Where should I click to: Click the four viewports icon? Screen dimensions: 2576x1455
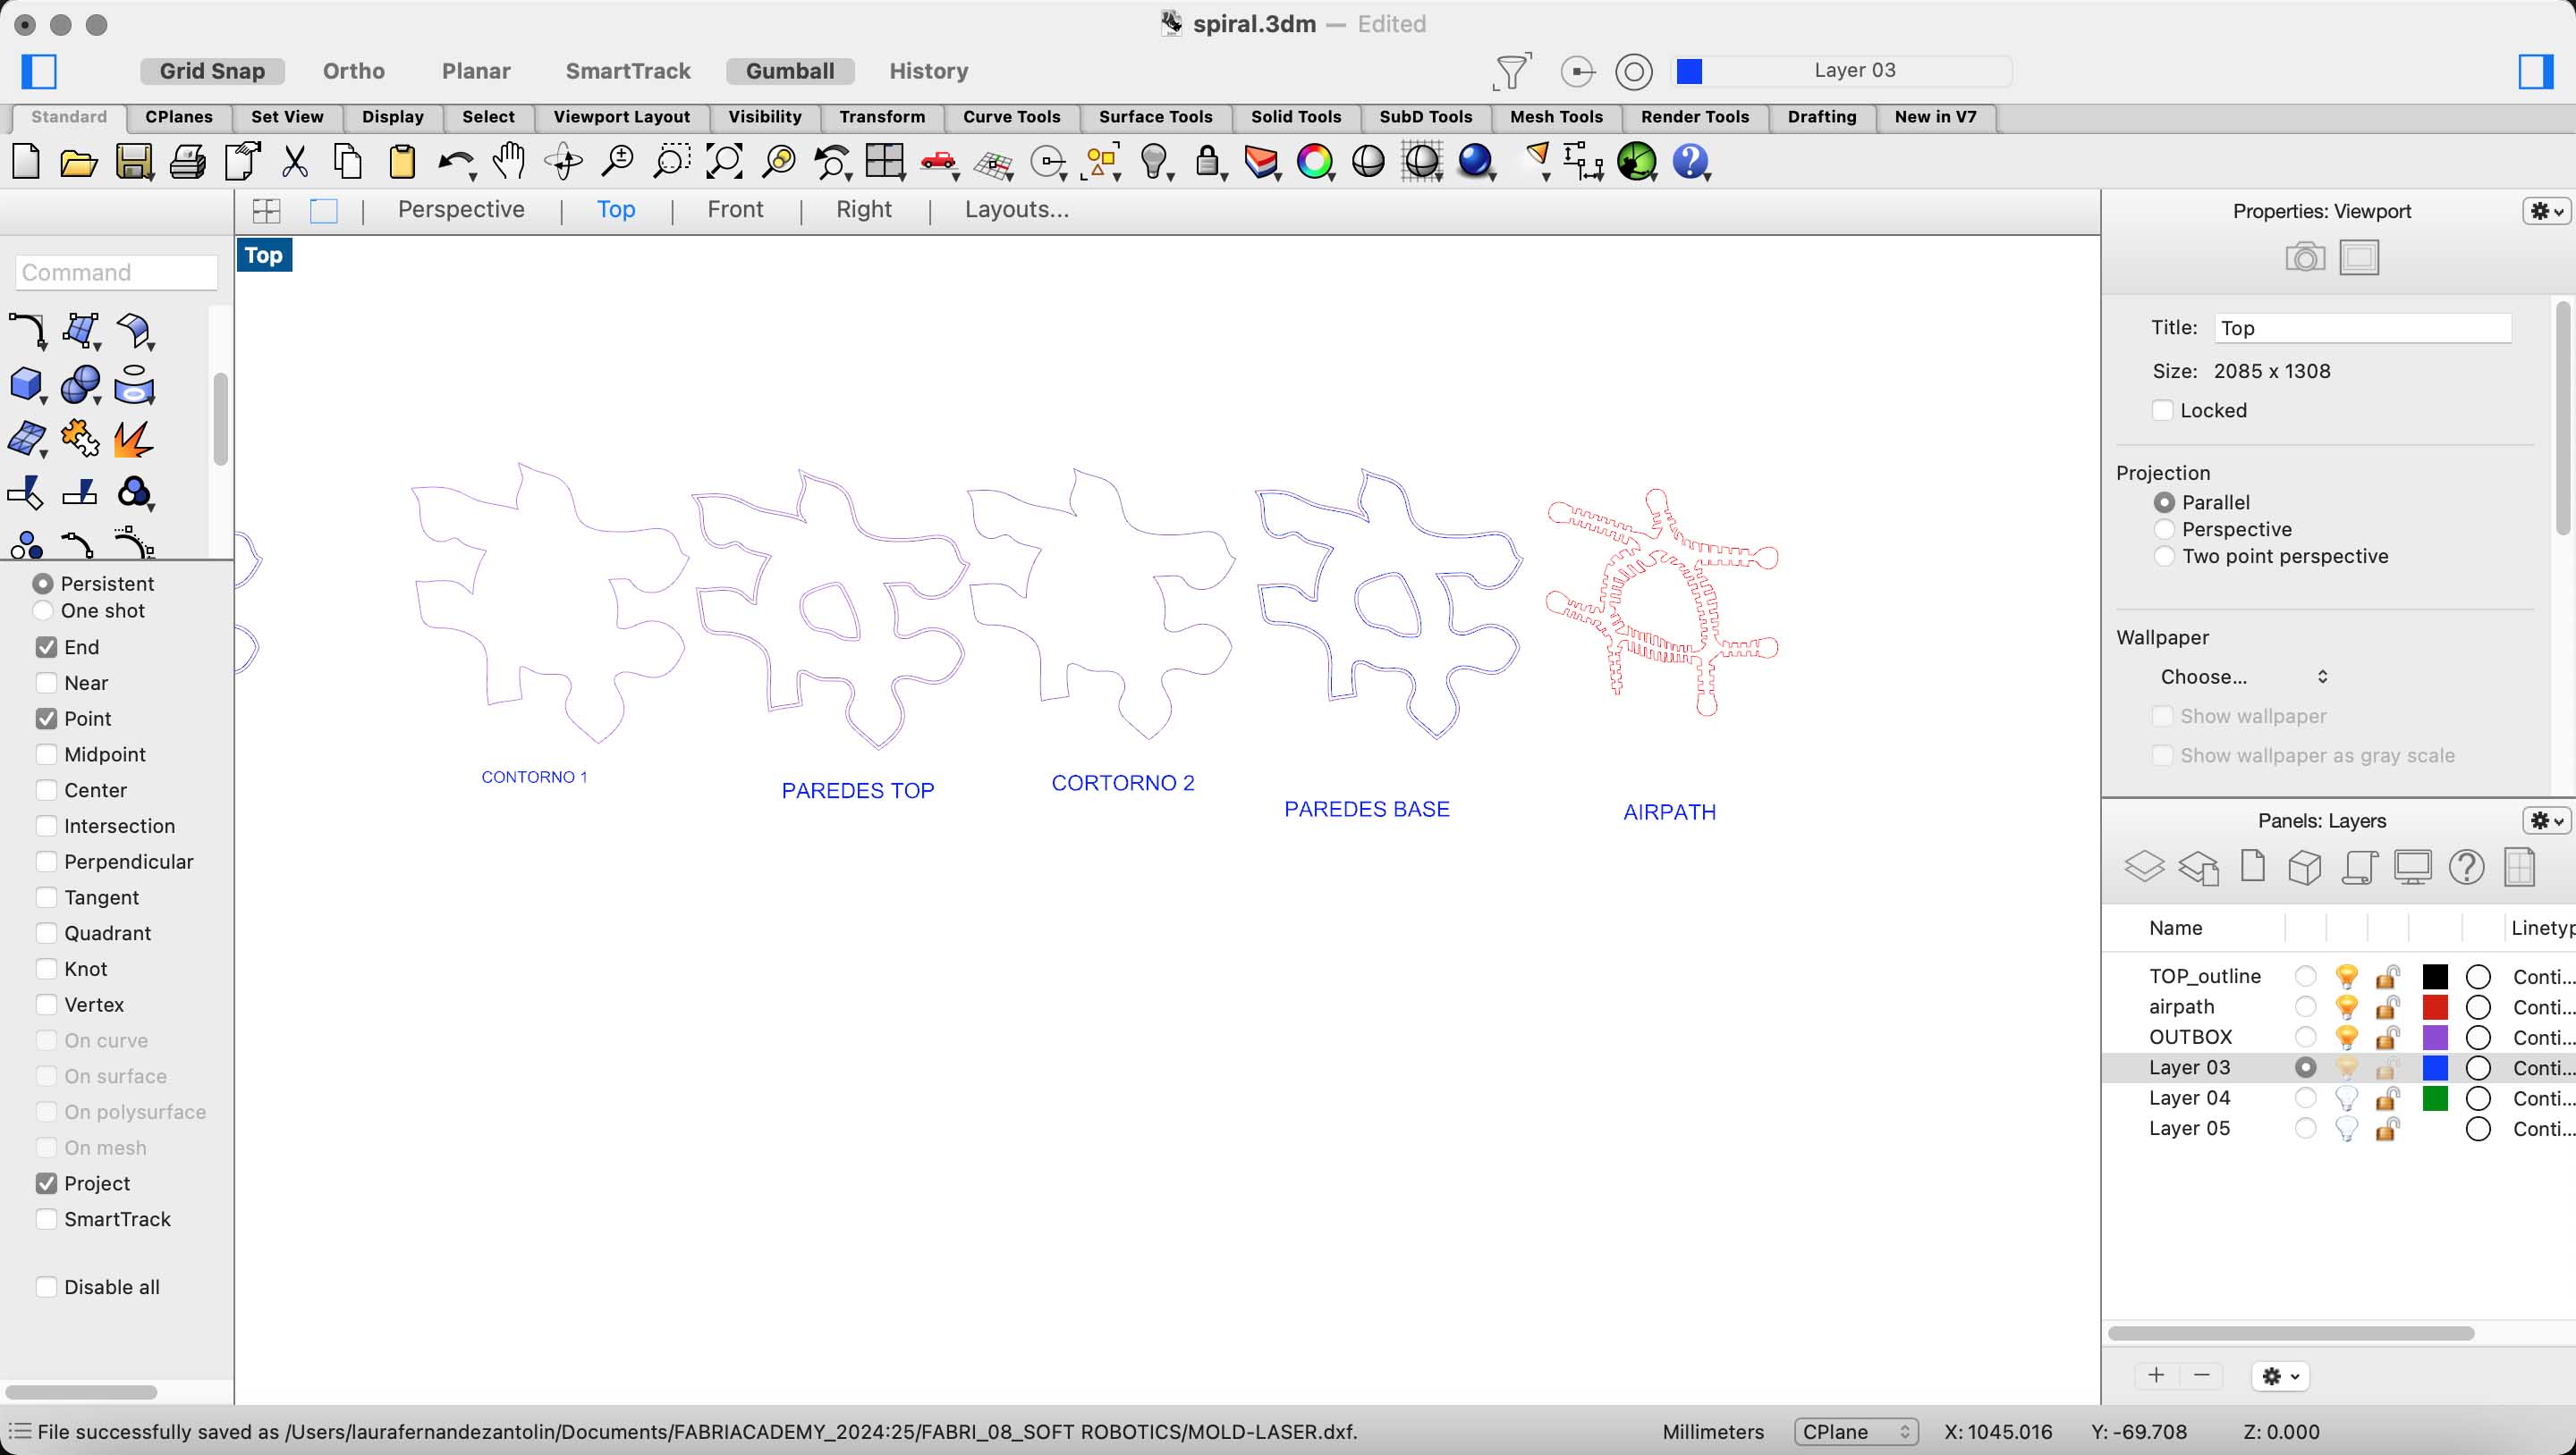click(885, 162)
